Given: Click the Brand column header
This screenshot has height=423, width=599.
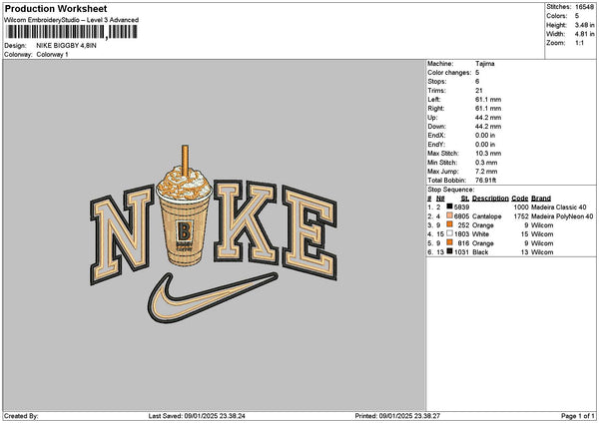Looking at the screenshot, I should click(x=541, y=199).
